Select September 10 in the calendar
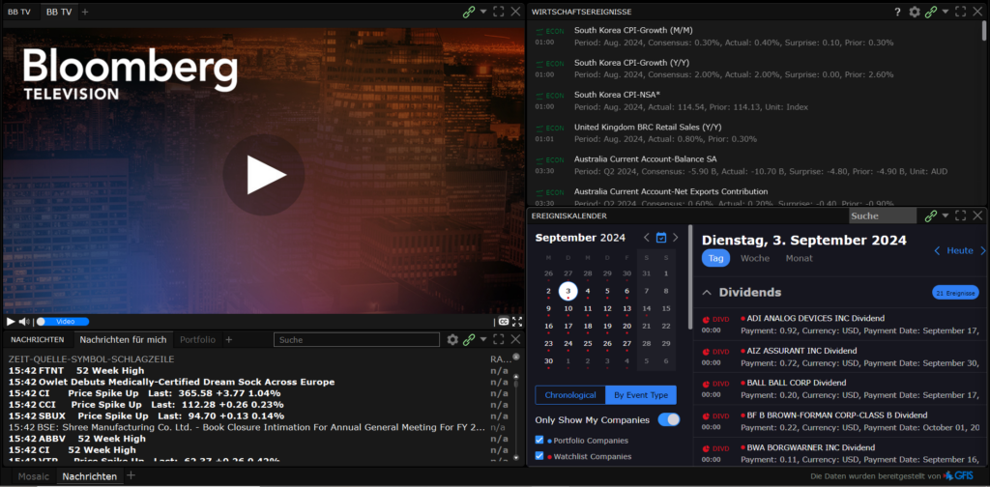Image resolution: width=990 pixels, height=487 pixels. 568,308
